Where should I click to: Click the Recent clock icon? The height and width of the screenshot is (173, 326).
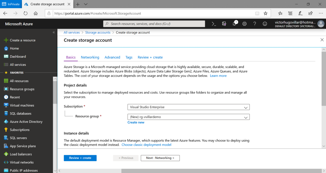click(6, 97)
